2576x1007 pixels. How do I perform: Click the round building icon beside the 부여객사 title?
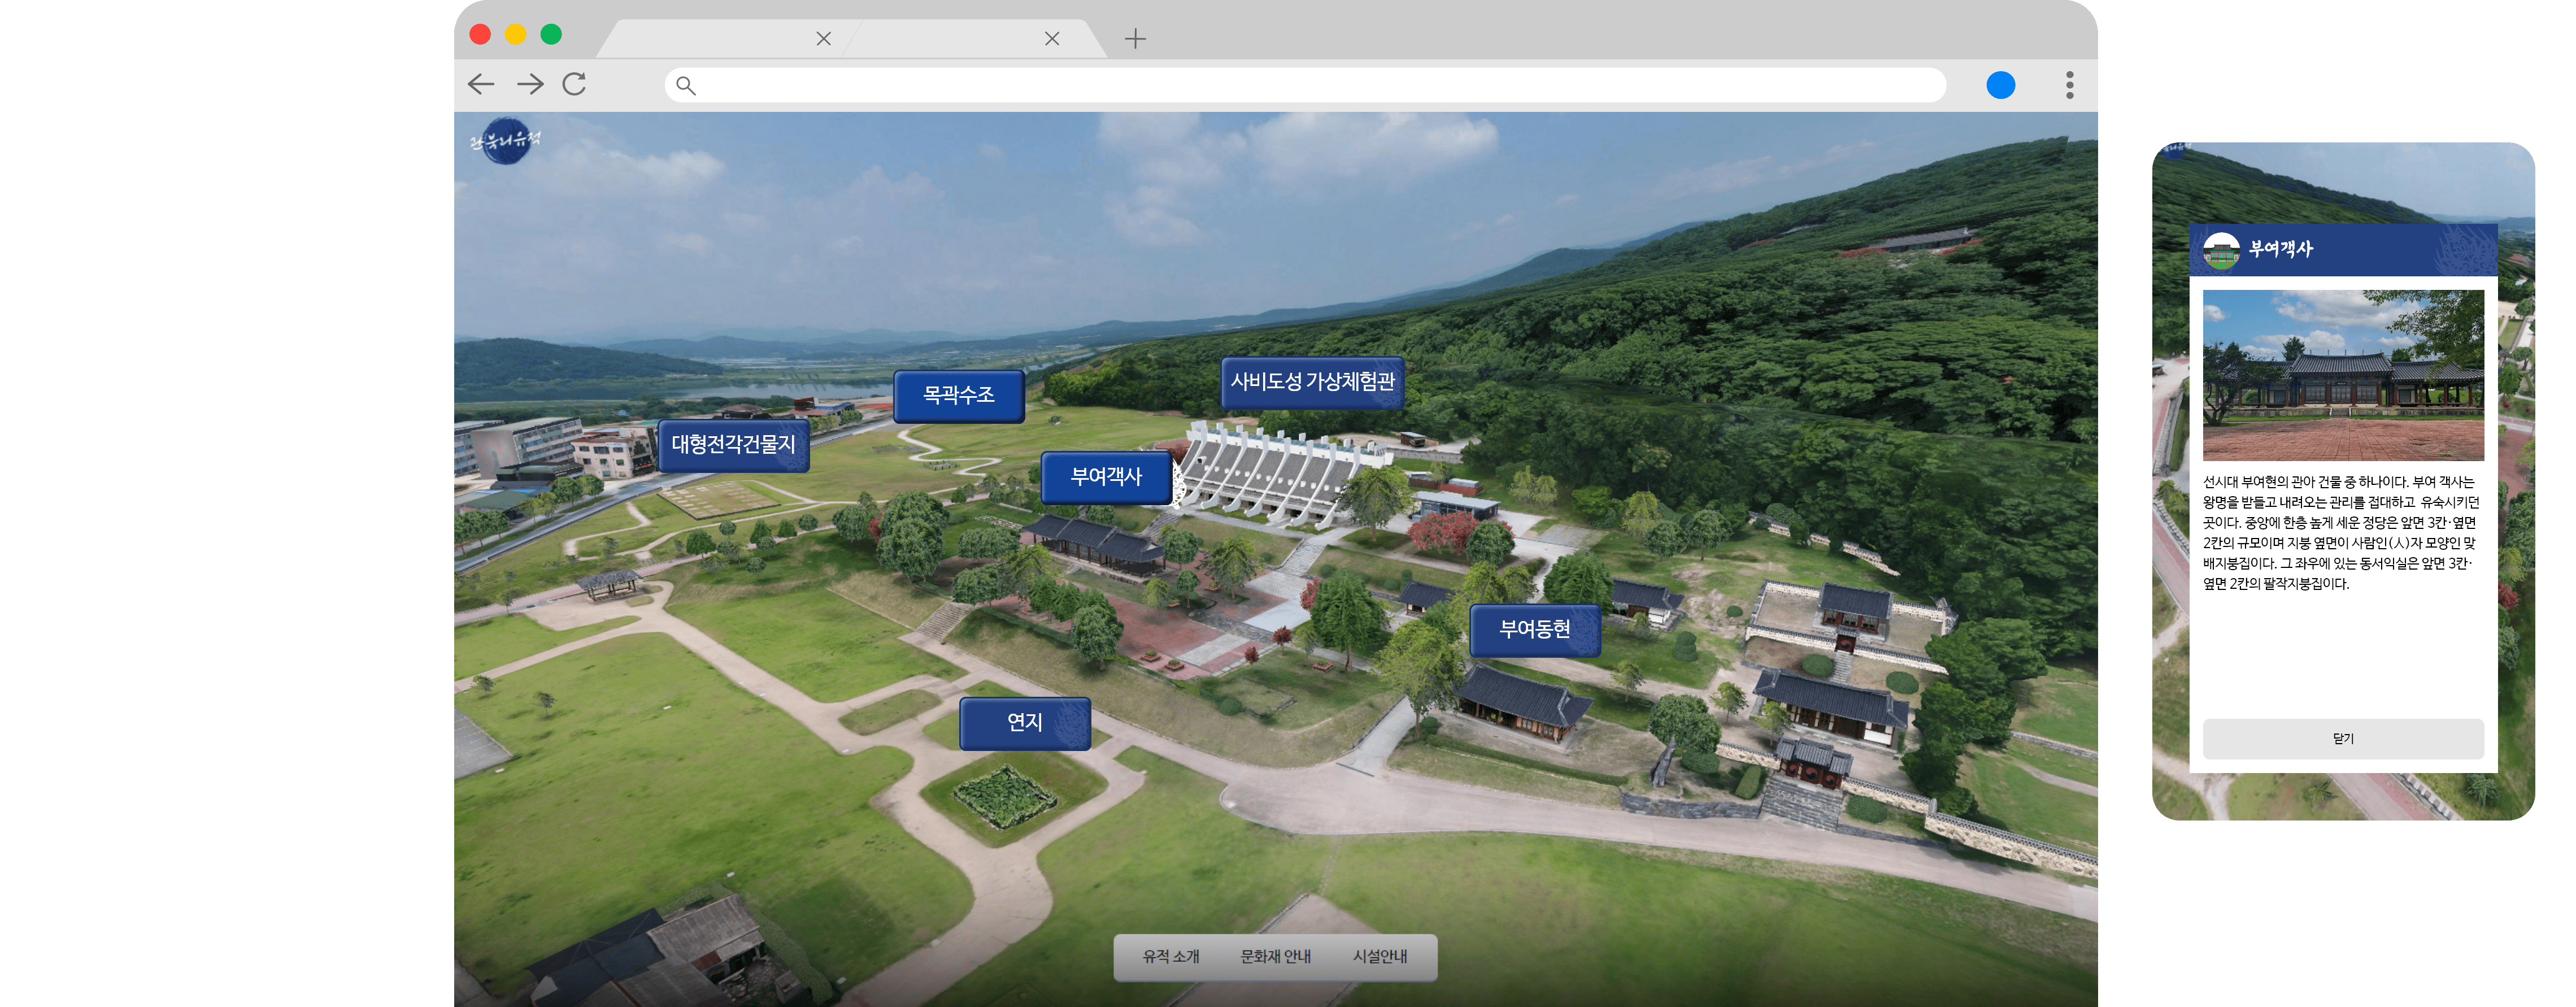2221,251
